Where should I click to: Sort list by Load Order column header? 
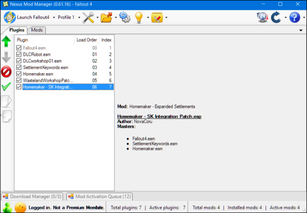click(x=87, y=40)
